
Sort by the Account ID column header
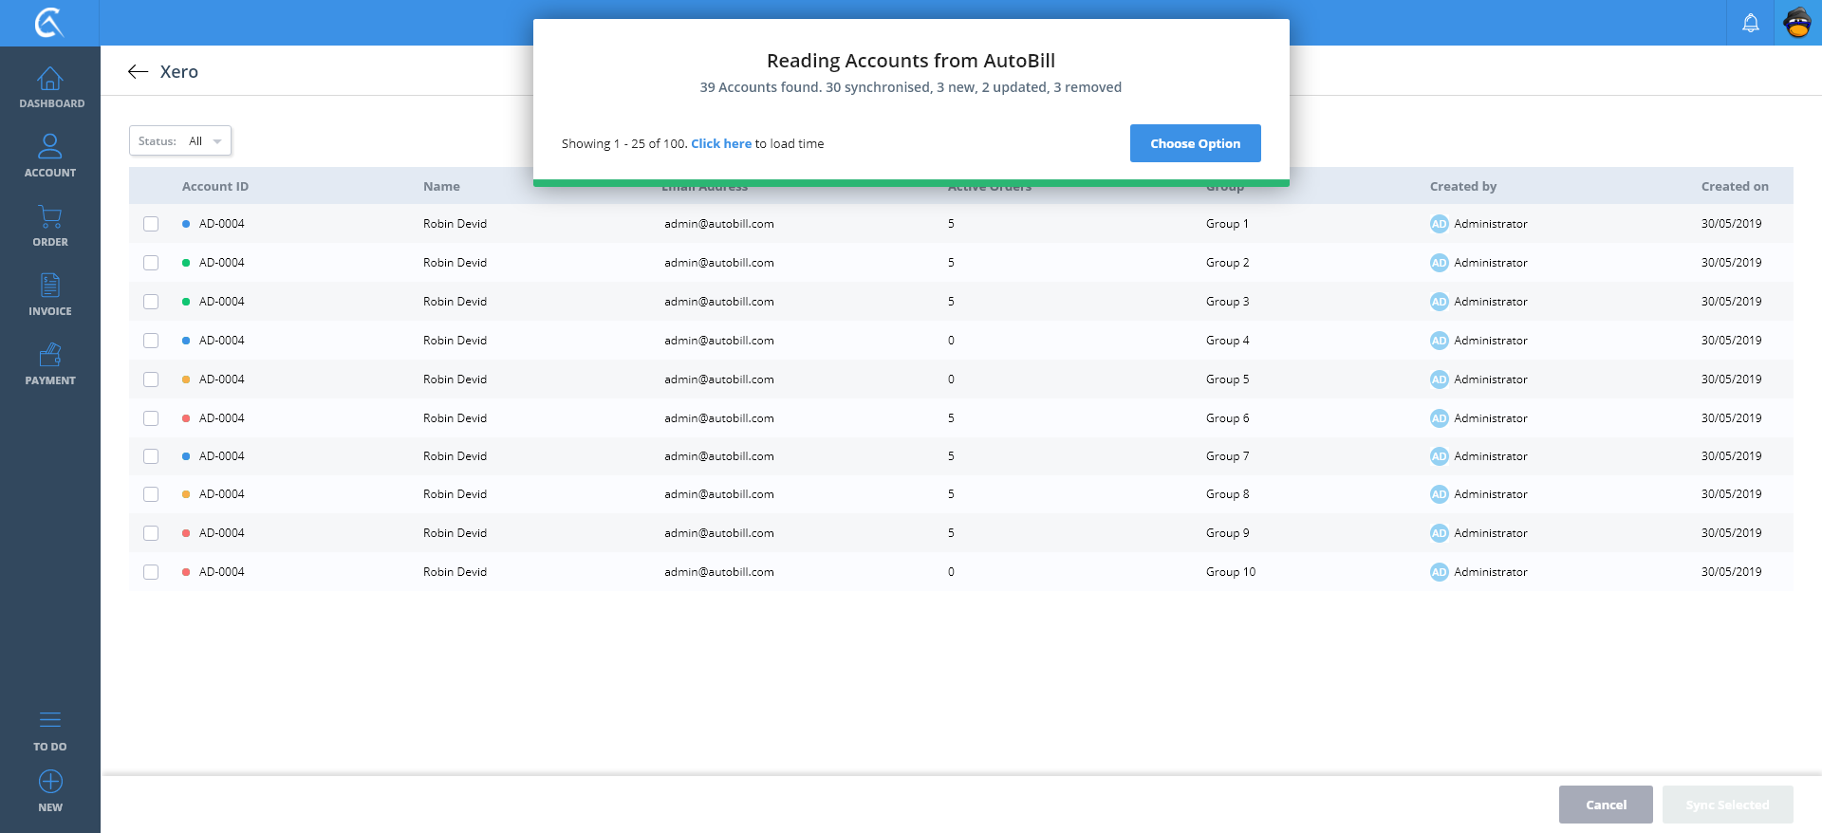(215, 187)
